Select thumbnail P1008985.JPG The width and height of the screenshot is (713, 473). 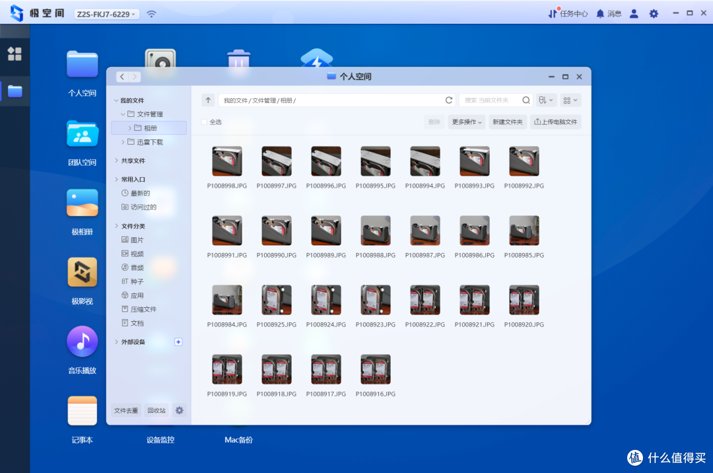(524, 231)
